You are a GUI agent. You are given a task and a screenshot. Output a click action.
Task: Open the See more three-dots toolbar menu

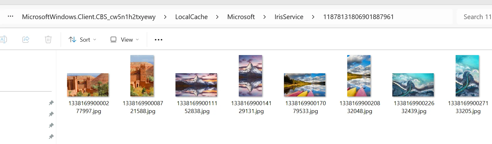[159, 40]
